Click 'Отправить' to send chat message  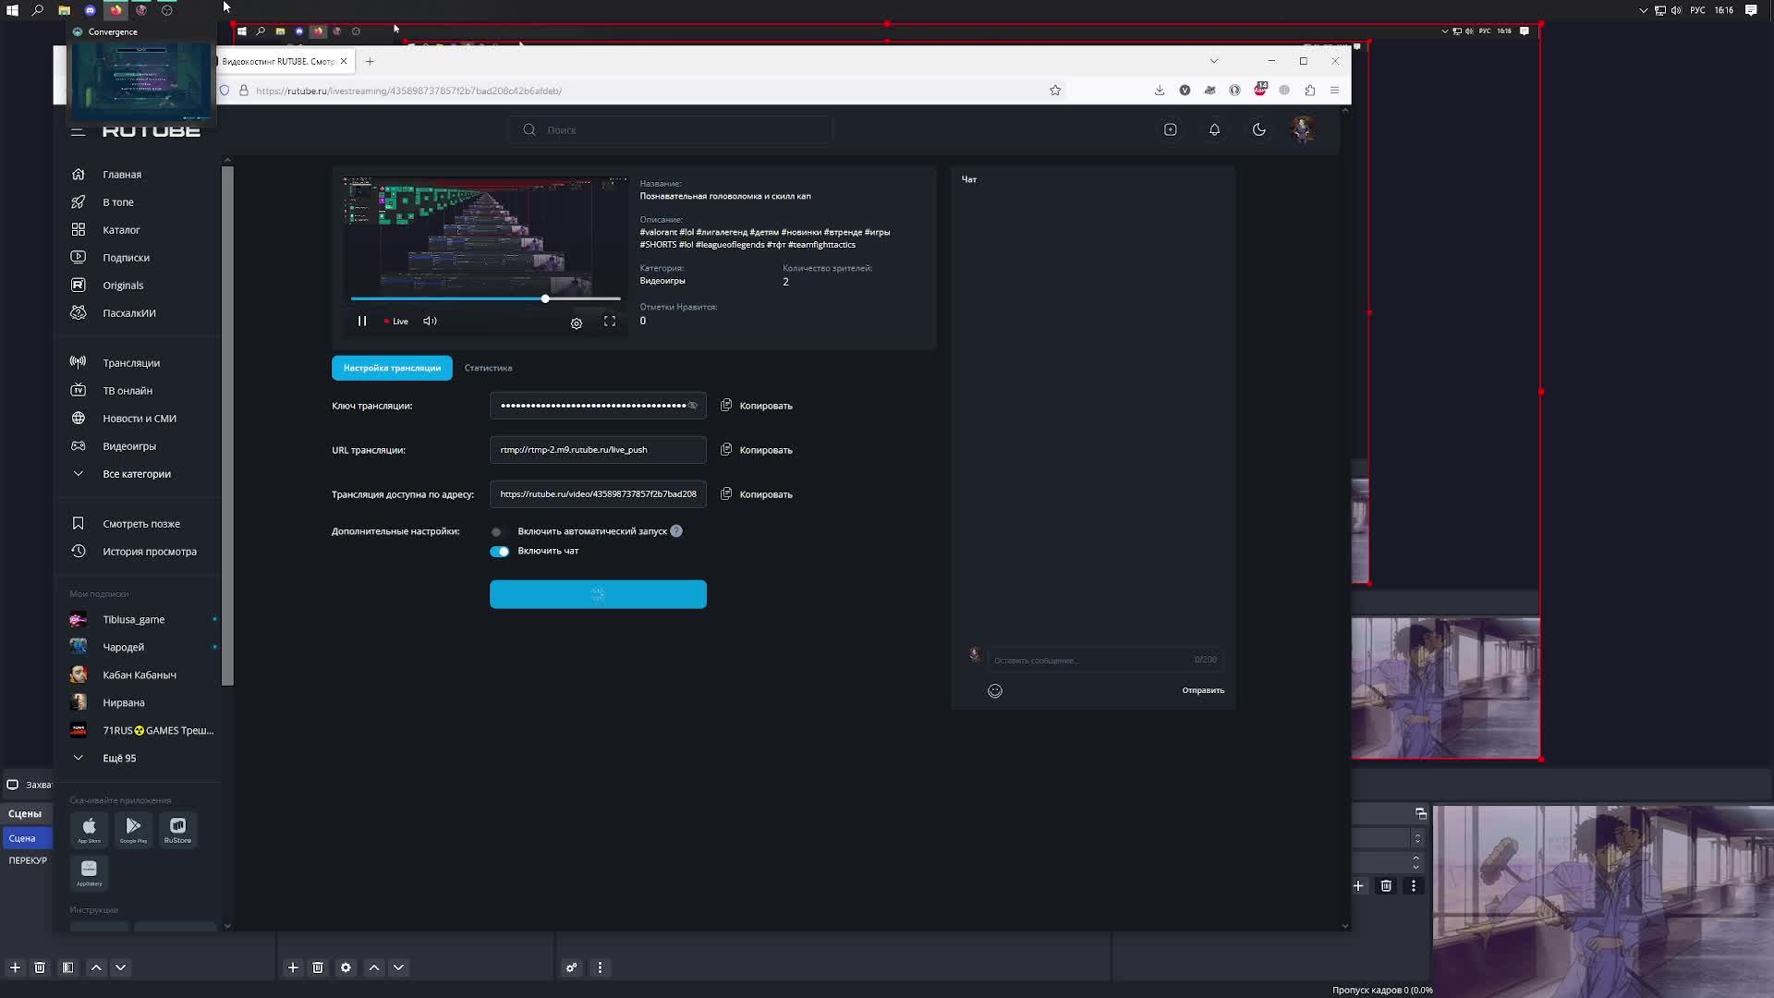(1203, 690)
